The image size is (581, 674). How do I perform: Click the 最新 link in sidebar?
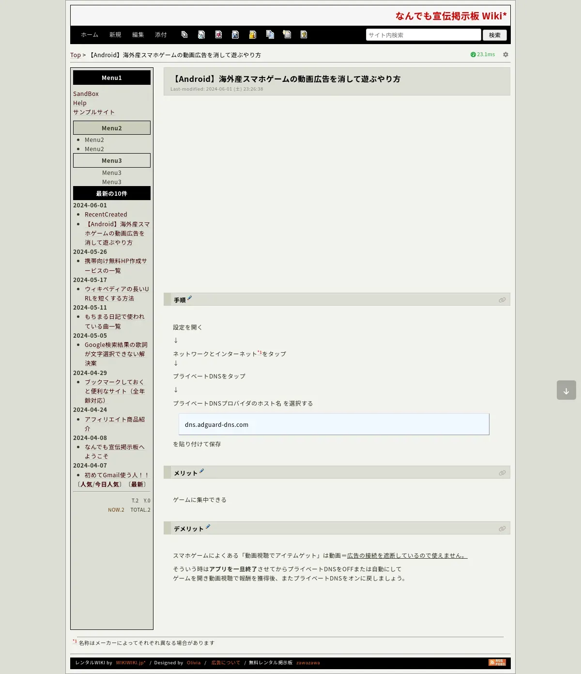tap(137, 485)
